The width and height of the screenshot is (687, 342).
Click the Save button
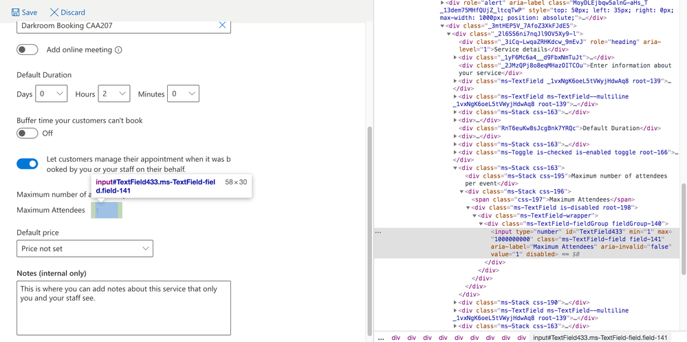click(x=24, y=12)
